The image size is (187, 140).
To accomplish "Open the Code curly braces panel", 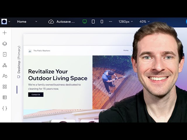I will (x=5, y=108).
